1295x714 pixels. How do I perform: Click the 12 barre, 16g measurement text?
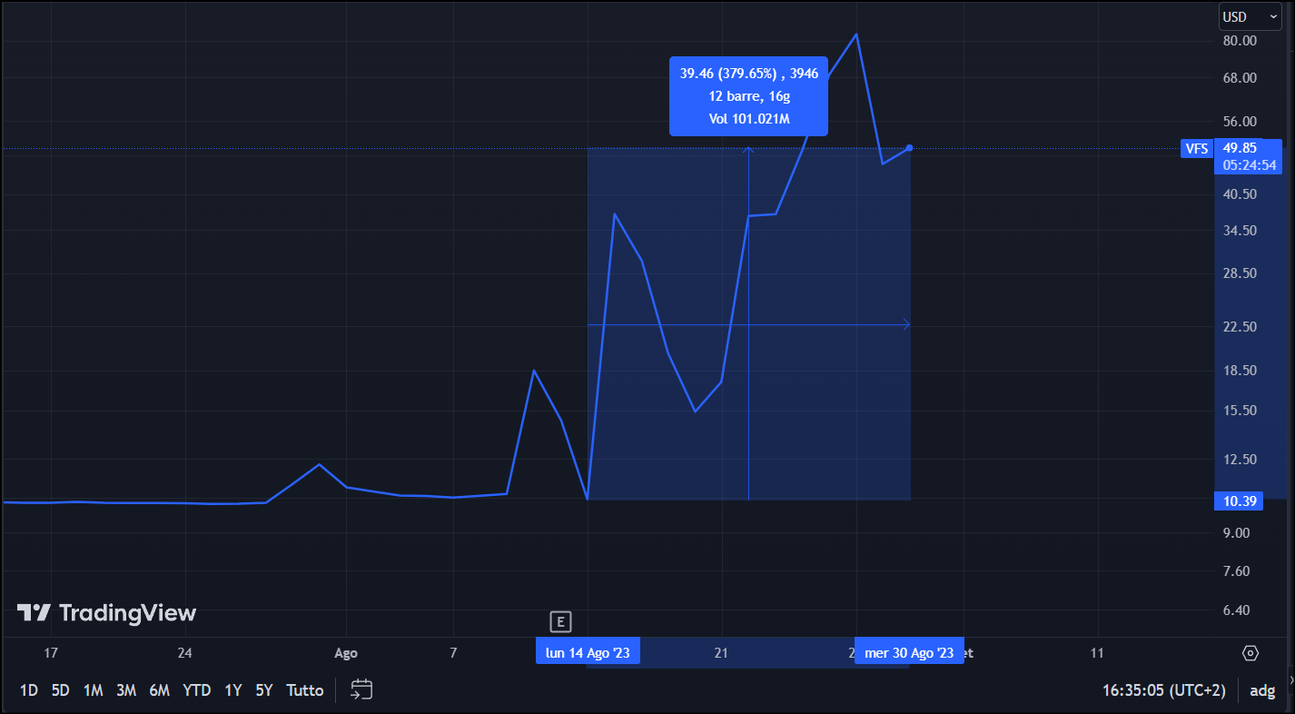pos(749,96)
